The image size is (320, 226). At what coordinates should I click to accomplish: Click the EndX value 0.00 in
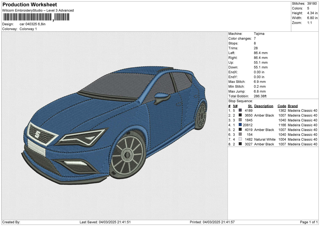(x=259, y=72)
